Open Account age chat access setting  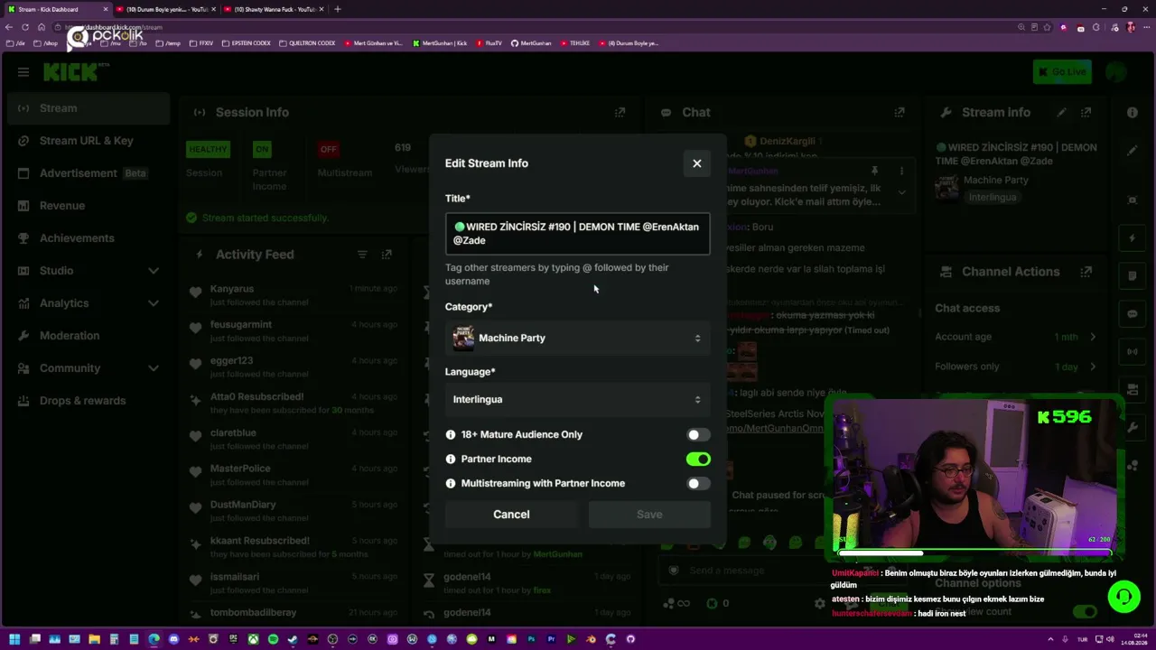pos(1016,337)
